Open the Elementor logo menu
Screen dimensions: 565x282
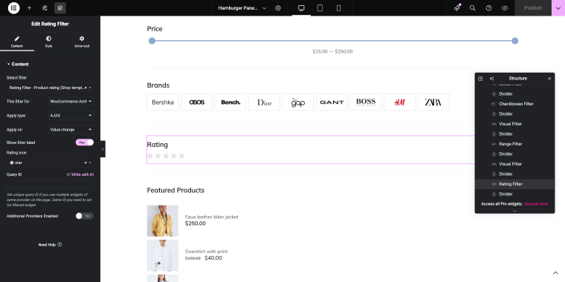pos(13,8)
